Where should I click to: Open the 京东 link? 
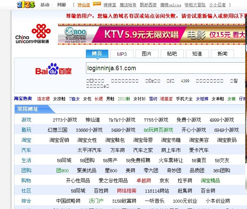point(164,180)
